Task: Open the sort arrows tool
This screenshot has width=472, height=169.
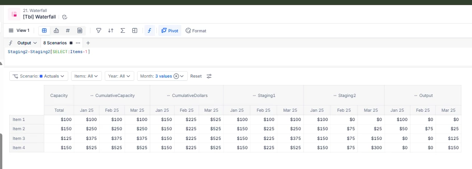Action: tap(111, 30)
